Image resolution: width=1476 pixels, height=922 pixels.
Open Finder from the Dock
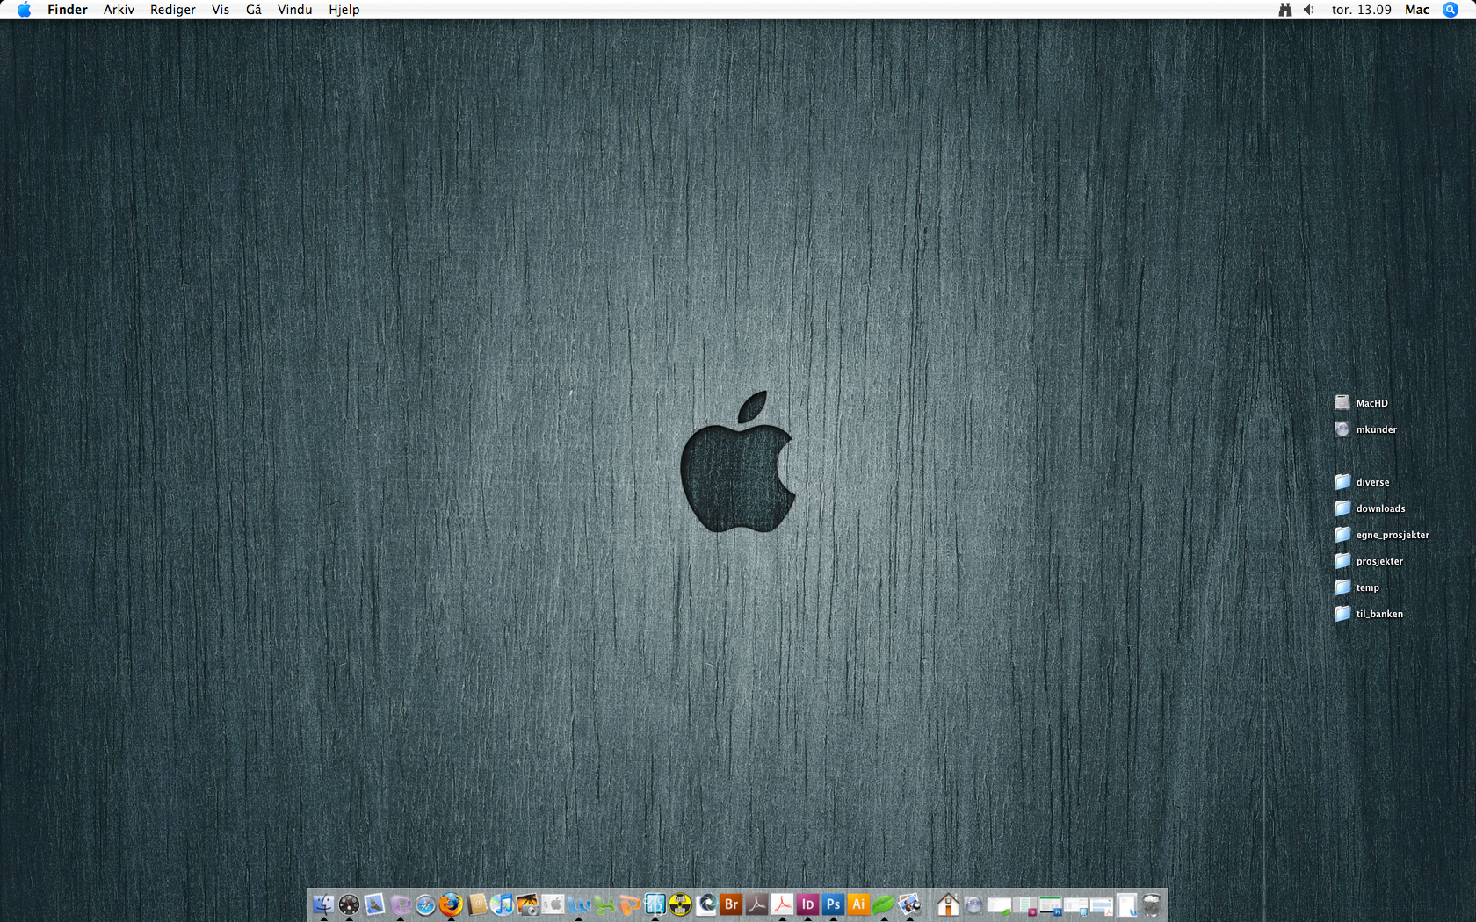tap(324, 904)
